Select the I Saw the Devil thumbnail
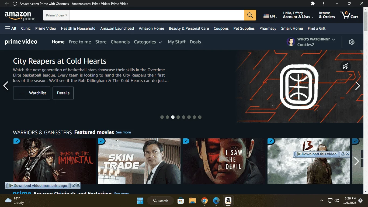Viewport: 368px width, 207px height. (224, 161)
